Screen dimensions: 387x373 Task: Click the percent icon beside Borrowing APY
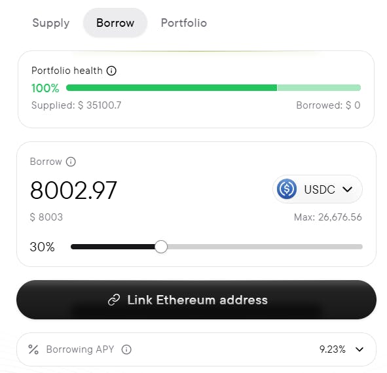pyautogui.click(x=33, y=349)
